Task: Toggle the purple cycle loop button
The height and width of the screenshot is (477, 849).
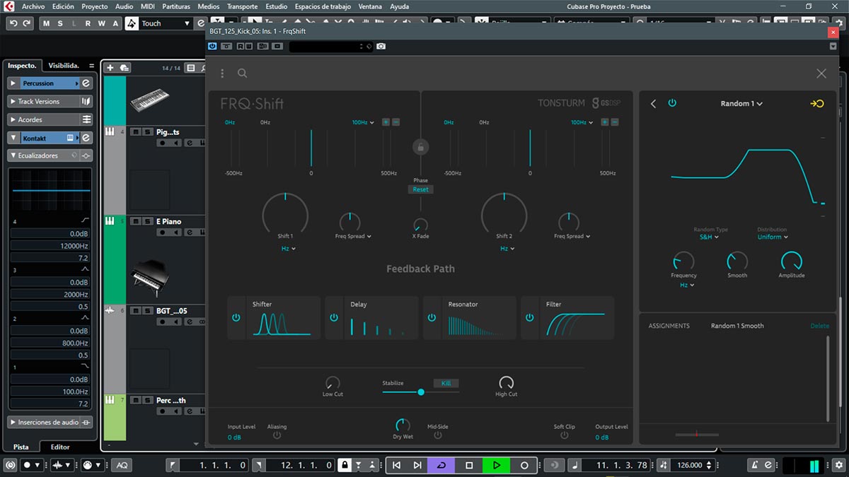Action: tap(441, 465)
